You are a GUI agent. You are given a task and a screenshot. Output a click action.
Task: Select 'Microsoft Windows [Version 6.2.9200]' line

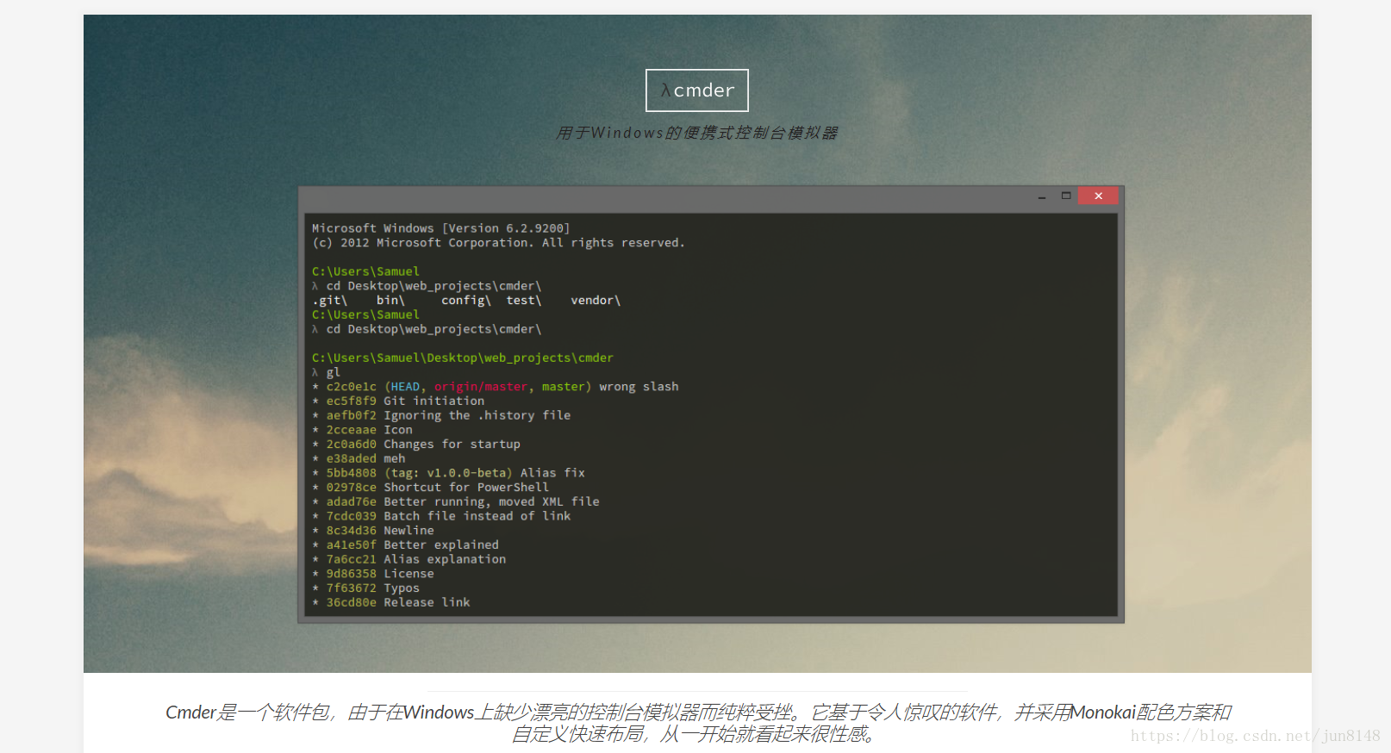[440, 228]
